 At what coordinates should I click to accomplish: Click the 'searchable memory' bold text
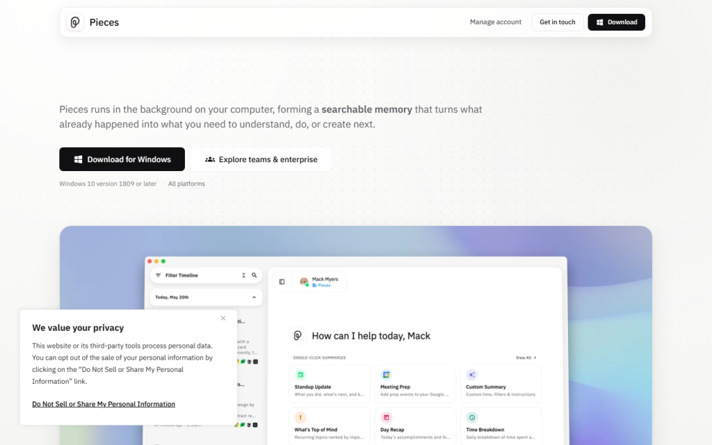(x=367, y=109)
